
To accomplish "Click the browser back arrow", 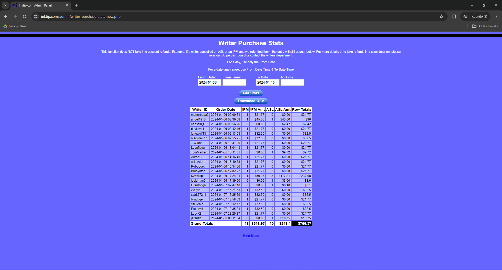I will 6,16.
